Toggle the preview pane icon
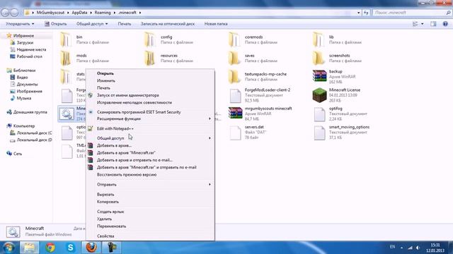 pyautogui.click(x=433, y=24)
